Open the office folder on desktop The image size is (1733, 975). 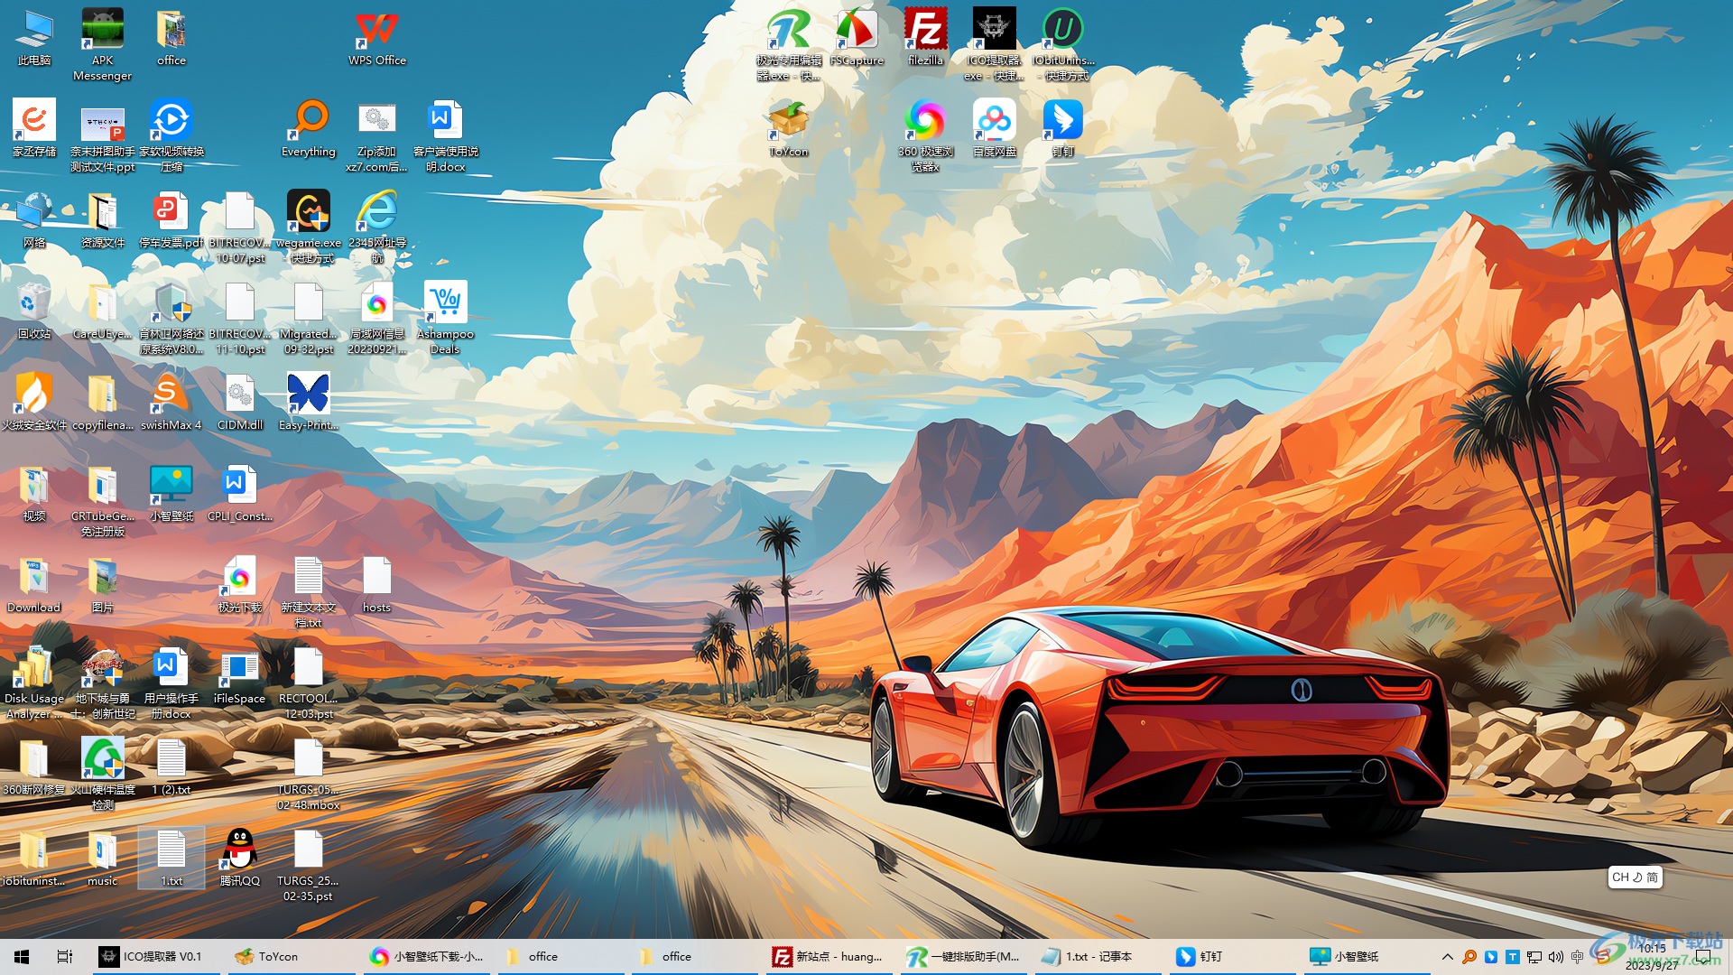171,36
